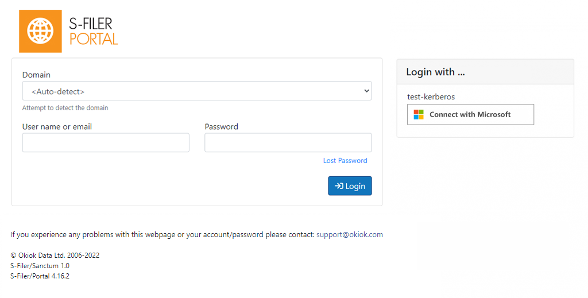The width and height of the screenshot is (588, 298).
Task: Click the S-FILER PORTAL logo text
Action: click(x=94, y=31)
